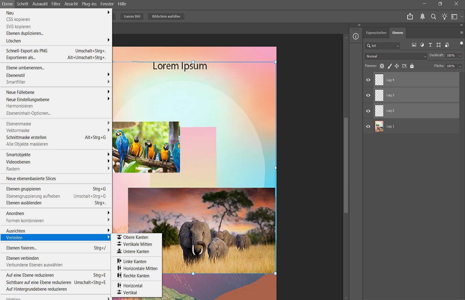Screen dimensions: 465x300
Task: Hide the Lag 4 layer
Action: point(368,80)
